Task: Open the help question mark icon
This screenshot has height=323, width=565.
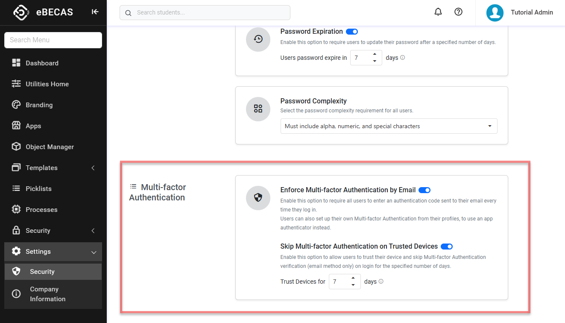Action: (x=458, y=12)
